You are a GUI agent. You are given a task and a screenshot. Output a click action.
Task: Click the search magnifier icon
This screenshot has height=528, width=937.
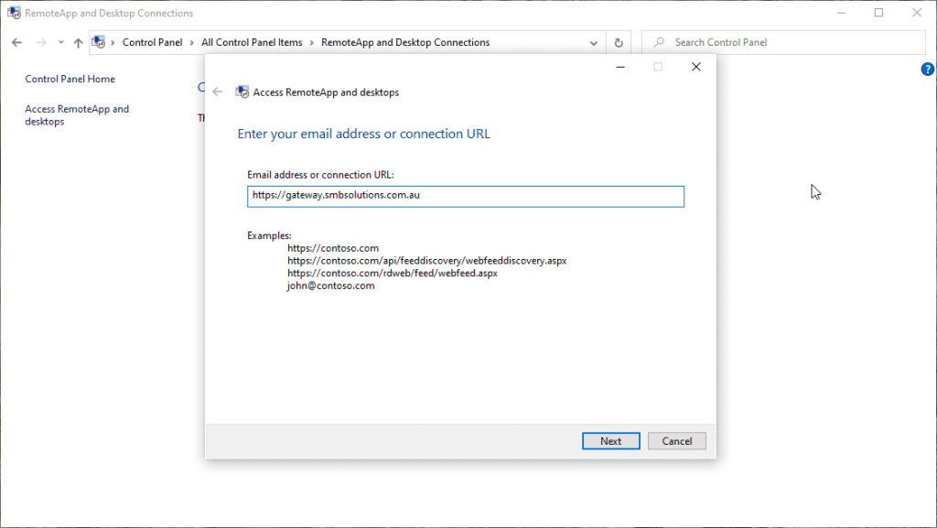pos(659,42)
